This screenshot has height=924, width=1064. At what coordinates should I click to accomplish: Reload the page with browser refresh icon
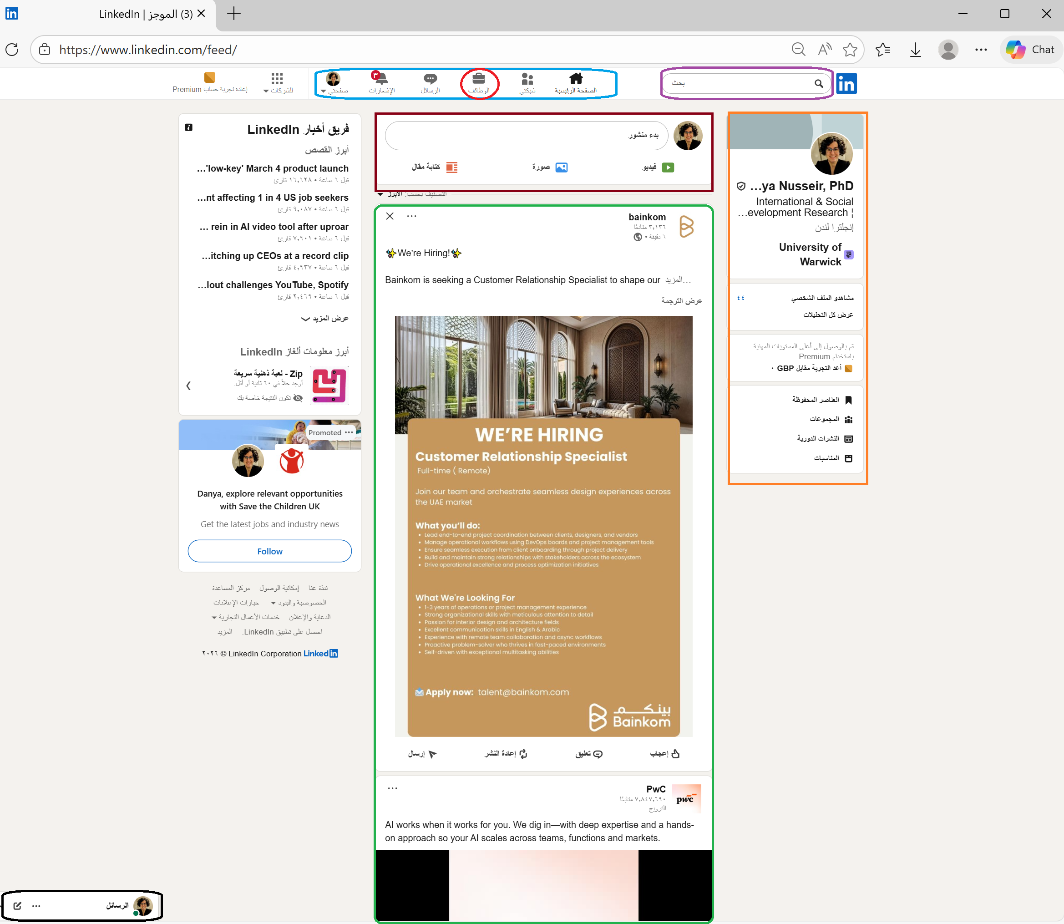click(x=12, y=50)
